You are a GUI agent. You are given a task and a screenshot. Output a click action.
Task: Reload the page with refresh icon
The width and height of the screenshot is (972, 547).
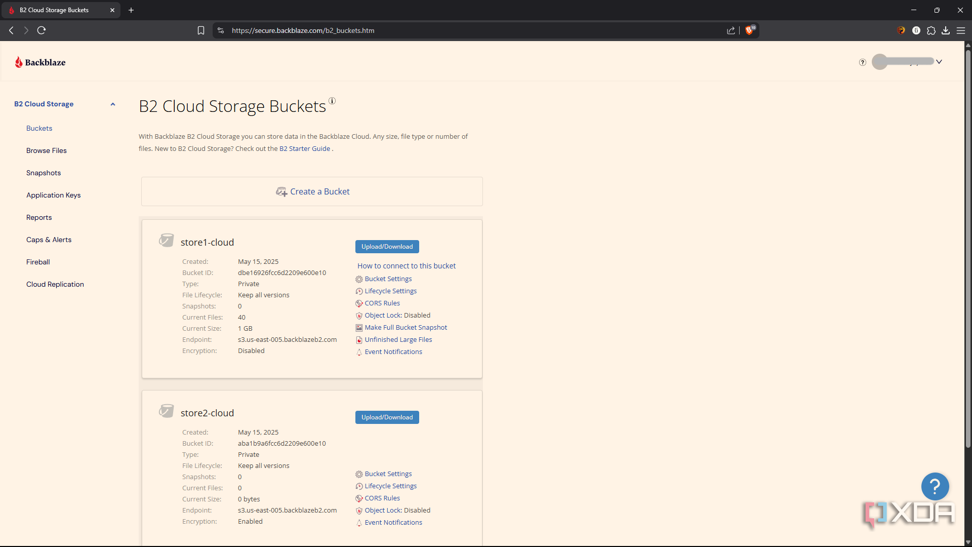[42, 30]
